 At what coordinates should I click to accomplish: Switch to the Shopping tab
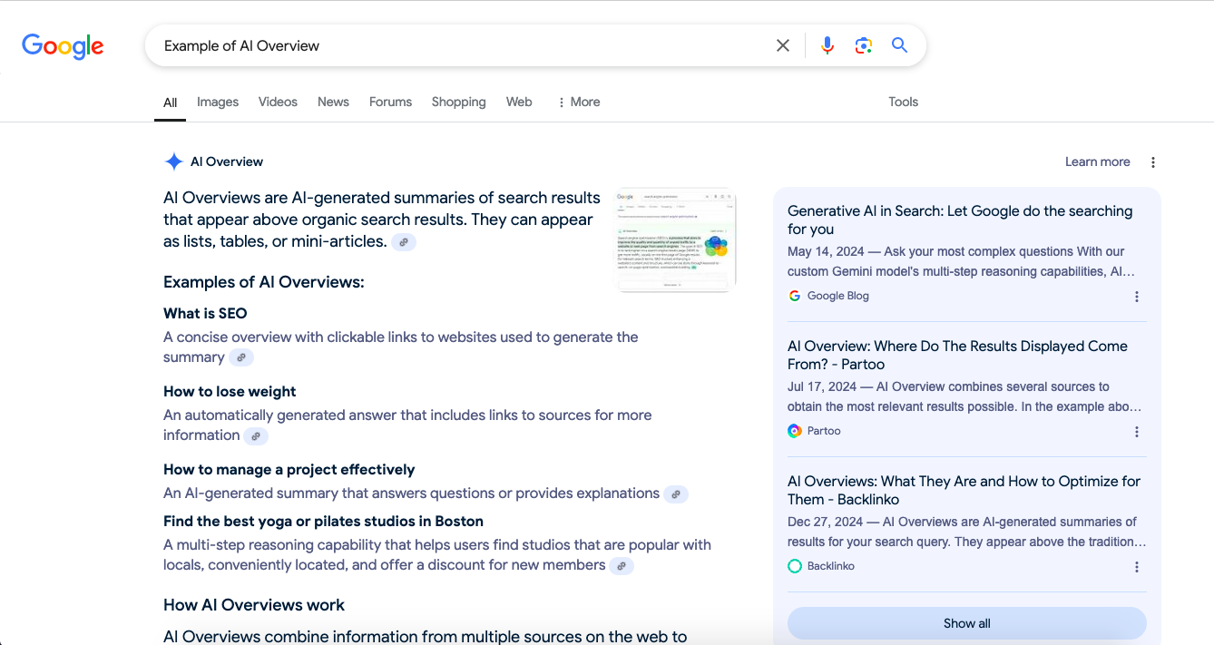(x=458, y=102)
